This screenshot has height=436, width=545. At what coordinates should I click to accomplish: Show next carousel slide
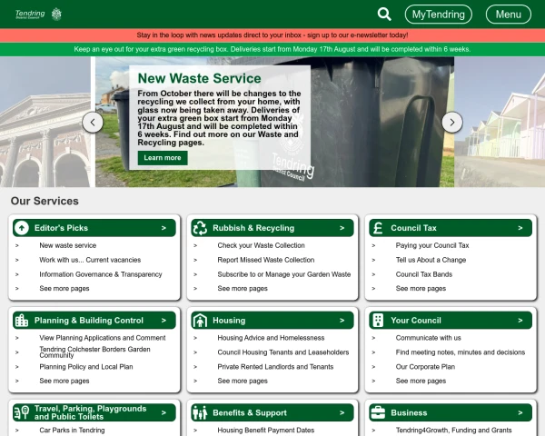coord(451,123)
